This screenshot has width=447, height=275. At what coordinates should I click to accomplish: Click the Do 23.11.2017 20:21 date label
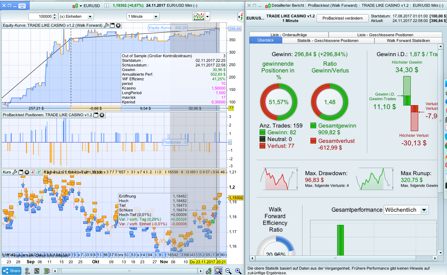pos(208,262)
